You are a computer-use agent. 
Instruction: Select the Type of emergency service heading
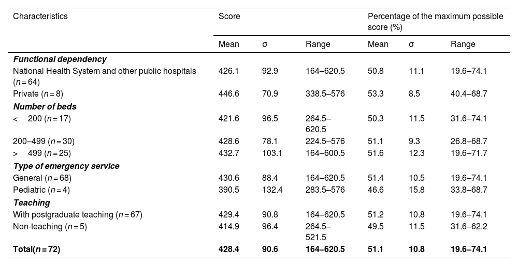coord(66,166)
